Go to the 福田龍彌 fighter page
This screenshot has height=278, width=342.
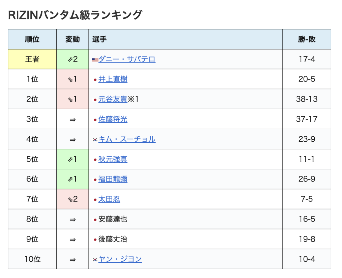coord(113,179)
